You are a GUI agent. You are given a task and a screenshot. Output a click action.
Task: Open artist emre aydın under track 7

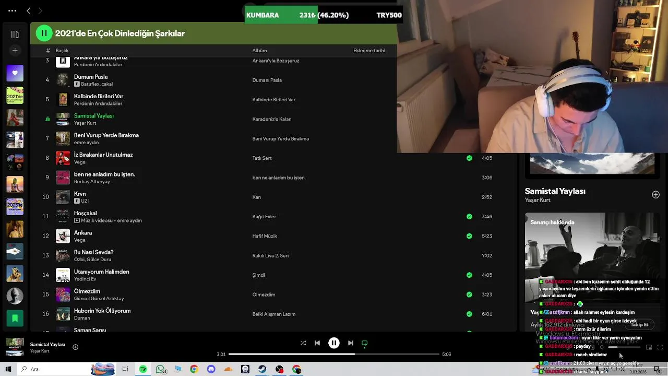coord(86,143)
